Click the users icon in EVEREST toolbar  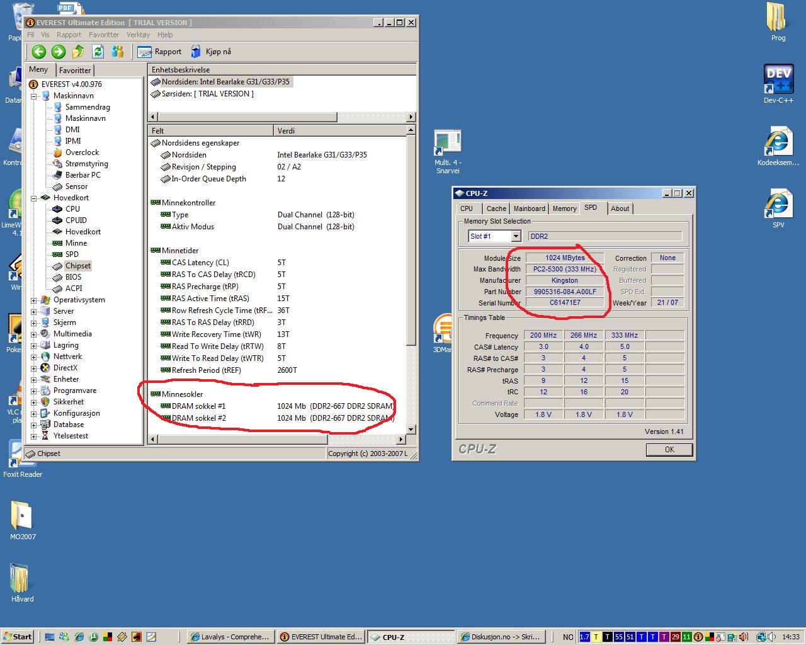[x=117, y=52]
